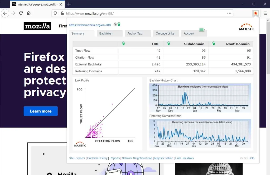Open the page actions three-dots menu
Screen dimensions: 270x175
pos(229,13)
